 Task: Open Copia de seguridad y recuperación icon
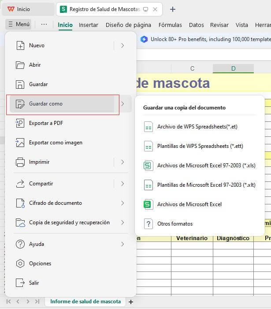click(20, 222)
